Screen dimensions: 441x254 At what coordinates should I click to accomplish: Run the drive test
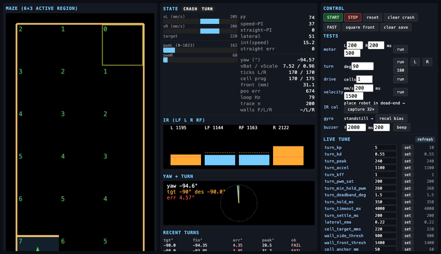tap(401, 79)
